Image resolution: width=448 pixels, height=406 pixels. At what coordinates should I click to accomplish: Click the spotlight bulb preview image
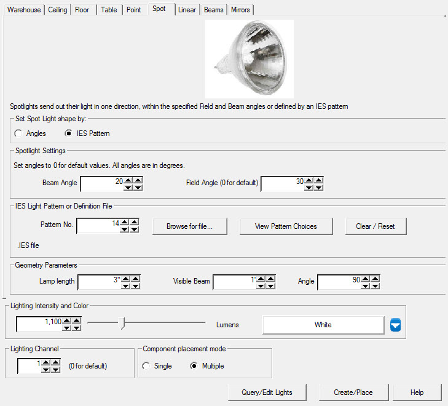[249, 58]
